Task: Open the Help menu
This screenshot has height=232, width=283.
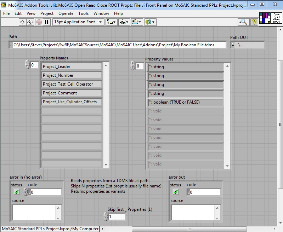Action: 118,13
